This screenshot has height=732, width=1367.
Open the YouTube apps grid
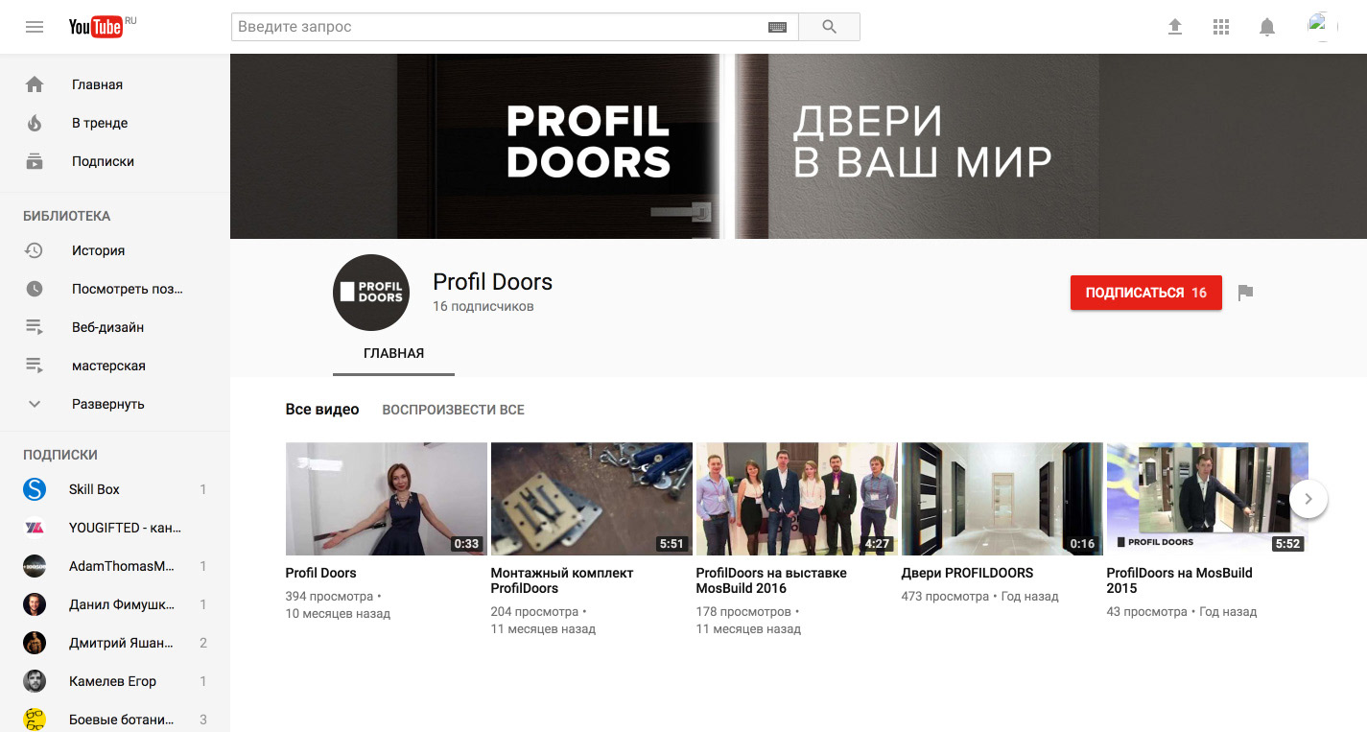point(1221,27)
